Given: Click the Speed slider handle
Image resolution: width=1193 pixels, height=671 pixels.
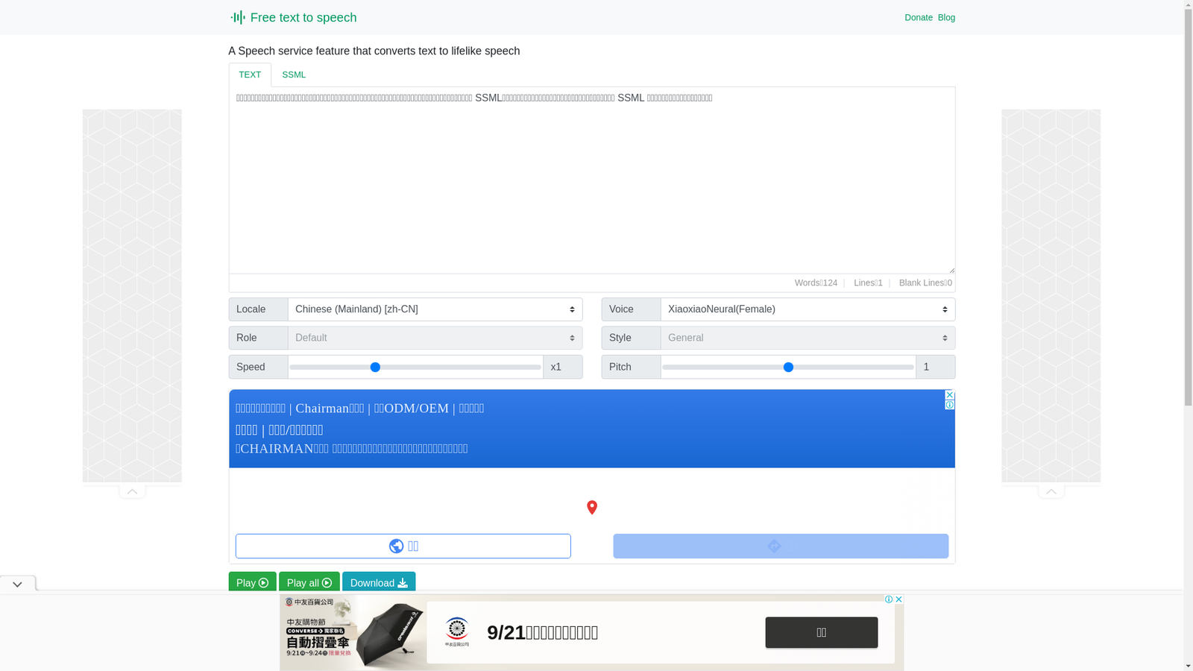Looking at the screenshot, I should (x=375, y=367).
